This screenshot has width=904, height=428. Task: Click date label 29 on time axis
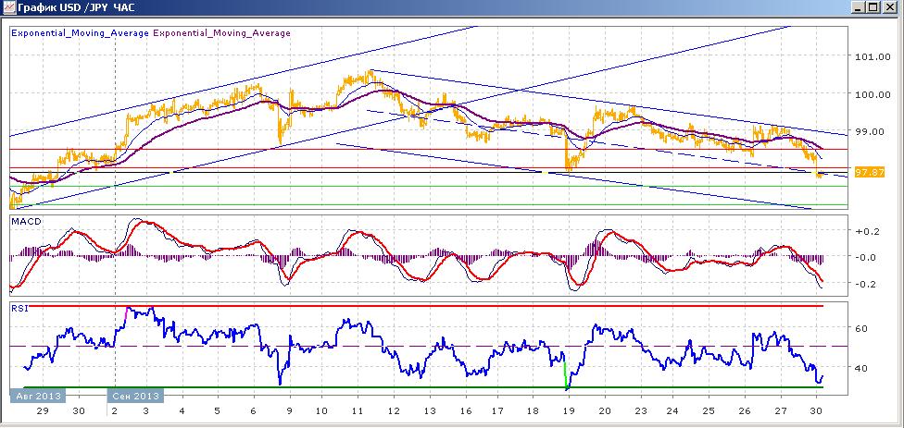[43, 412]
